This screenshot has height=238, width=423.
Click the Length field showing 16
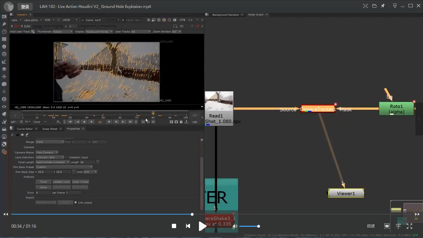87,162
